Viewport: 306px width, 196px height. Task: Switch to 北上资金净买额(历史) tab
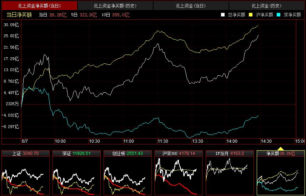click(x=115, y=5)
